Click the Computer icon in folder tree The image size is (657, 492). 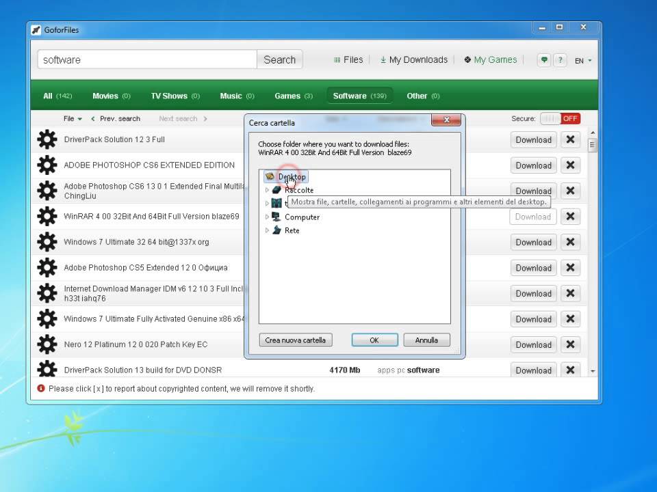point(276,217)
